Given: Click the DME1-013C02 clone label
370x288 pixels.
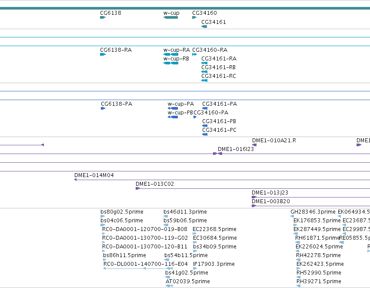Looking at the screenshot, I should [x=155, y=184].
